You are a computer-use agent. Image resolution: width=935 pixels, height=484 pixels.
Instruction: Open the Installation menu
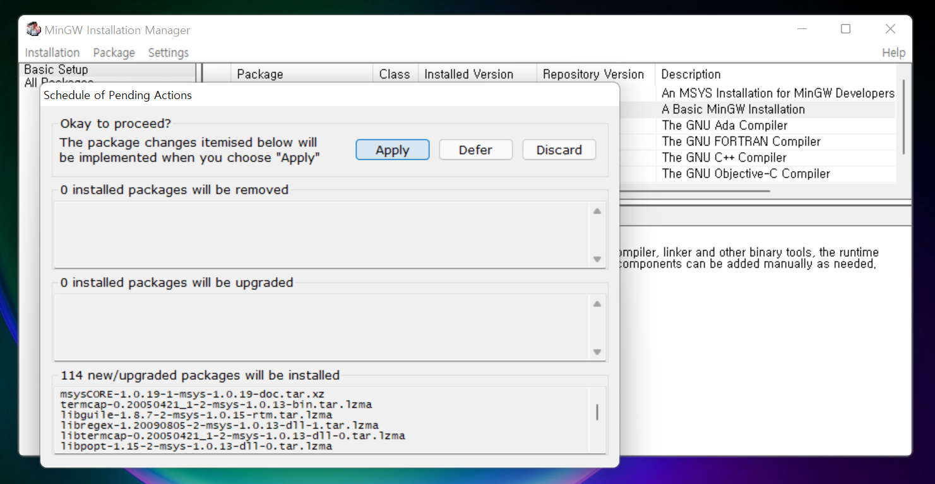52,52
